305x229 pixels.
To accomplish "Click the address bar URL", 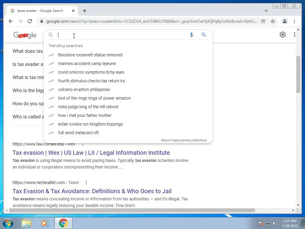I will tap(152, 21).
